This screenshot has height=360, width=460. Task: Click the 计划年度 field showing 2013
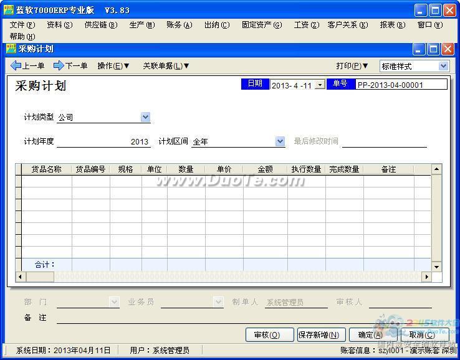point(103,141)
